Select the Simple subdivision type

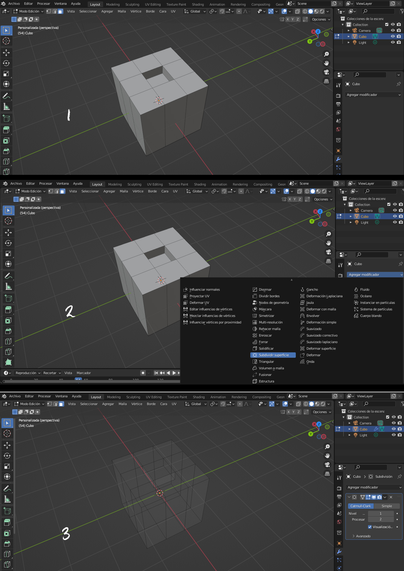[x=387, y=506]
